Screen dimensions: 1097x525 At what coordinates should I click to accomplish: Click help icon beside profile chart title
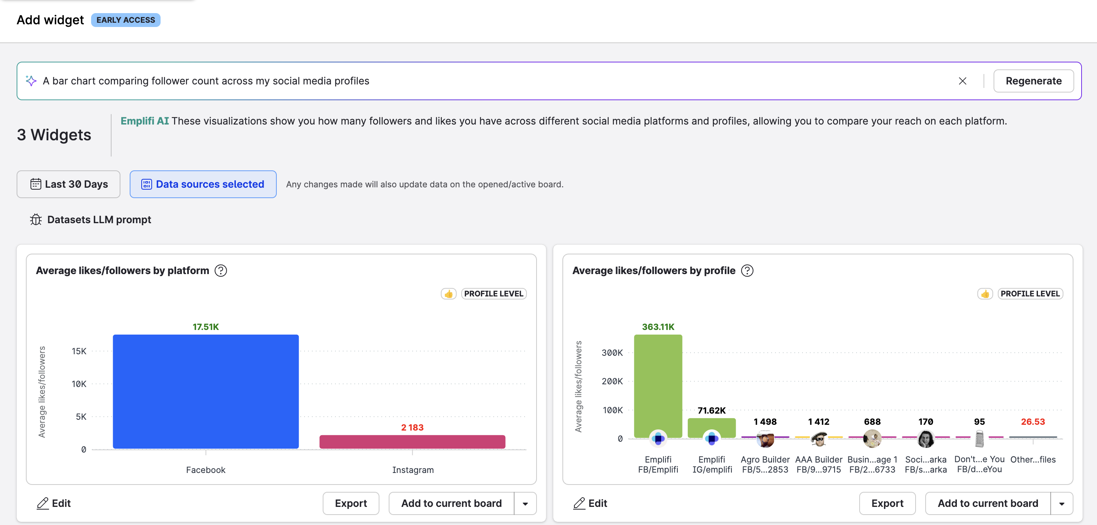(747, 270)
